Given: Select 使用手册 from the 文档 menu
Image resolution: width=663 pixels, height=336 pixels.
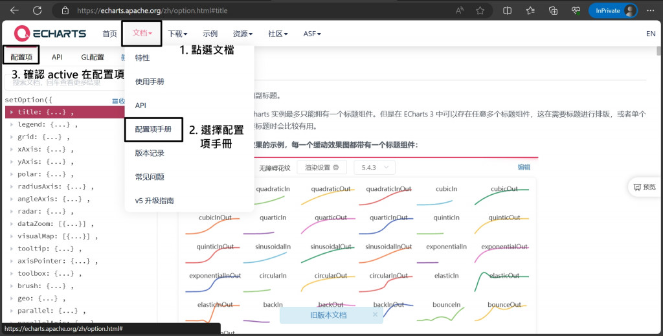Looking at the screenshot, I should 150,82.
